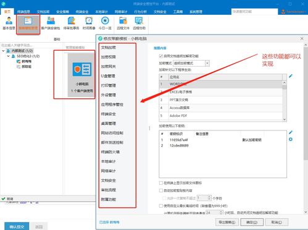
Task: Collapse the SEO优化3 (1/2) tree node
Action: pos(8,56)
